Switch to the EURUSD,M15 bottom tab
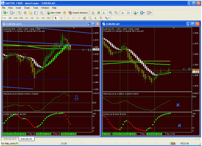This screenshot has width=202, height=146. (x=10, y=139)
